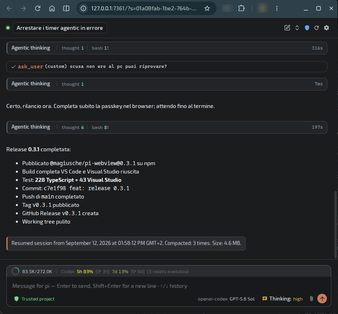The height and width of the screenshot is (314, 338).
Task: Focus the 'Message for pi' input field
Action: pos(169,286)
